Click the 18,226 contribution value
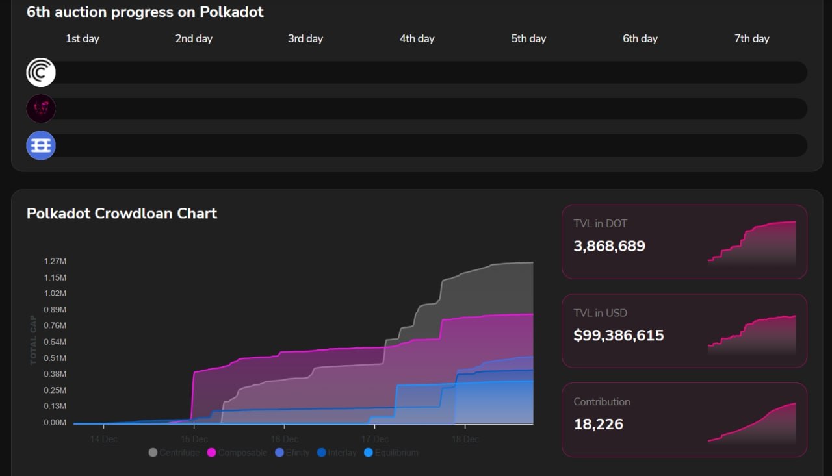This screenshot has height=476, width=832. [598, 424]
